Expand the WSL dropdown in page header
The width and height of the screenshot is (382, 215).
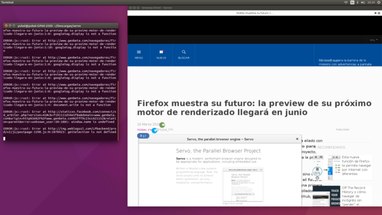[373, 40]
